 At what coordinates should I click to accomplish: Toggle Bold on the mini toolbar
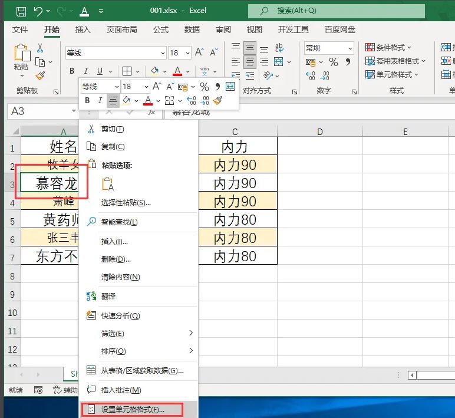pos(87,100)
